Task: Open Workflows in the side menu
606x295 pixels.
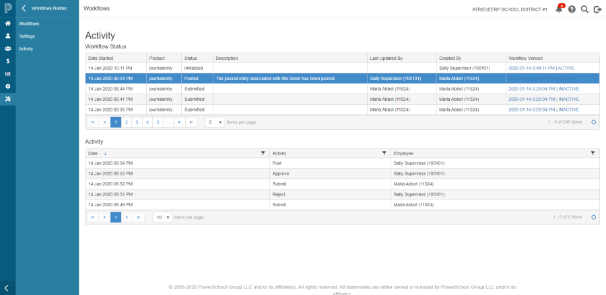Action: tap(29, 24)
